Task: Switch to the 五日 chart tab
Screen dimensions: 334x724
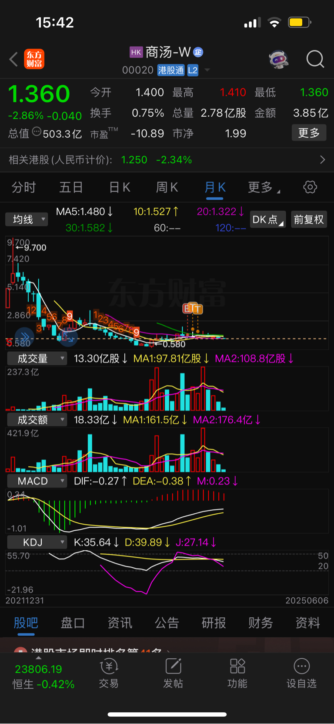Action: point(71,188)
